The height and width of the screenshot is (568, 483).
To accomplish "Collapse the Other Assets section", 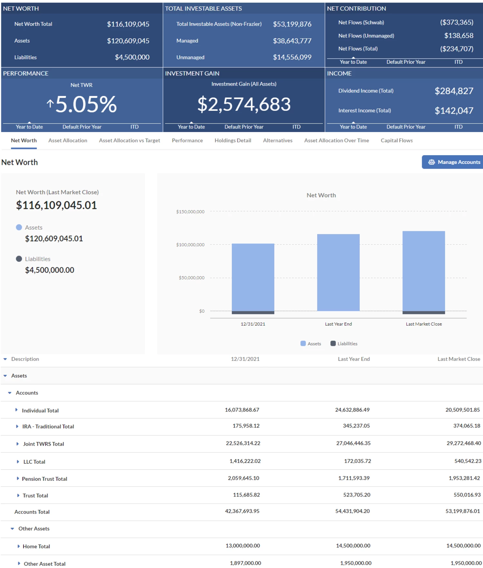I will pos(12,529).
